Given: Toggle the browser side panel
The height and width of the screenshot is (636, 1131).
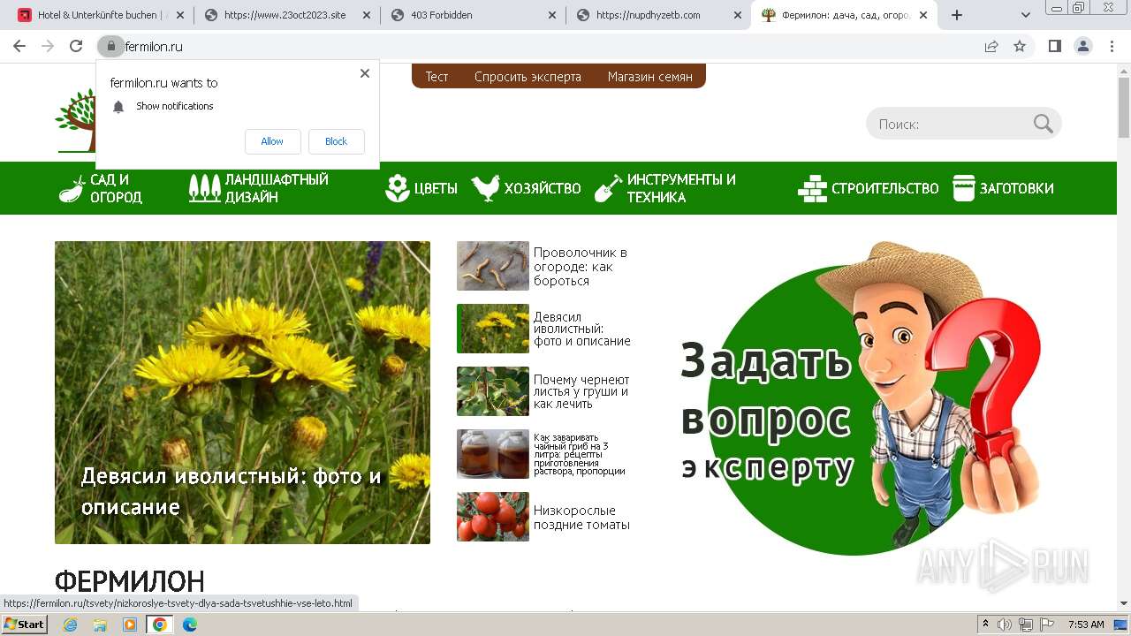Looking at the screenshot, I should (1054, 46).
